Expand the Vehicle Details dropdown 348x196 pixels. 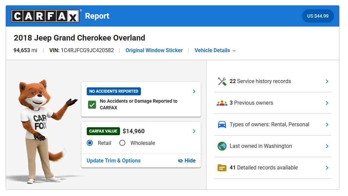[215, 50]
